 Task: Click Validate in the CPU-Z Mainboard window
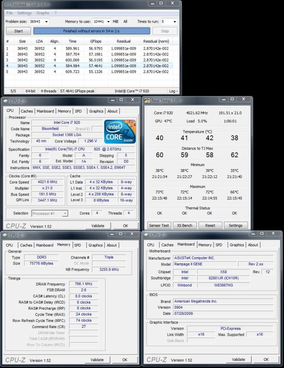coord(238,360)
